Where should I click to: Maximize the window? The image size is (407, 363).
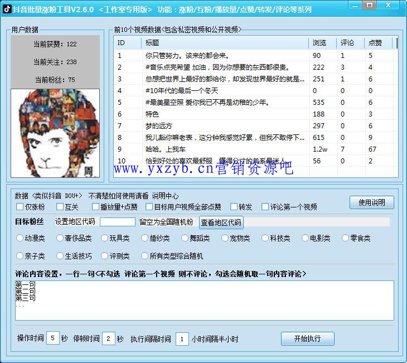point(370,5)
